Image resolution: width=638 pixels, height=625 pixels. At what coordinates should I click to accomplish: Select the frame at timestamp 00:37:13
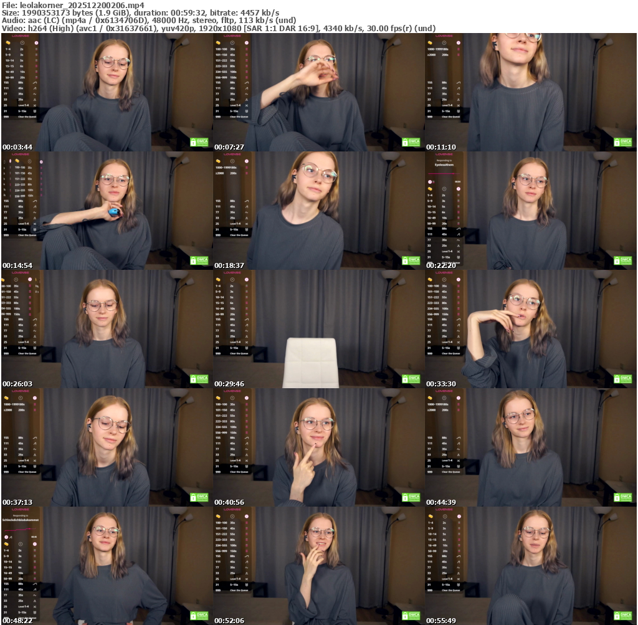point(107,447)
